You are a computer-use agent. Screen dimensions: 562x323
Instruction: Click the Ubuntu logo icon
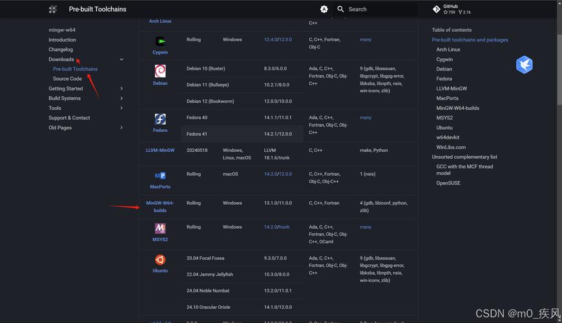pos(160,260)
